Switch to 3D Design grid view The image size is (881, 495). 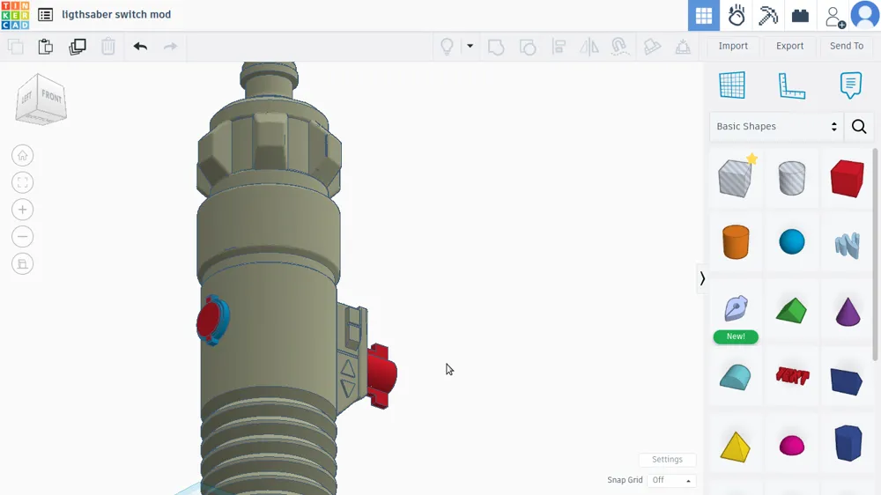click(x=703, y=15)
